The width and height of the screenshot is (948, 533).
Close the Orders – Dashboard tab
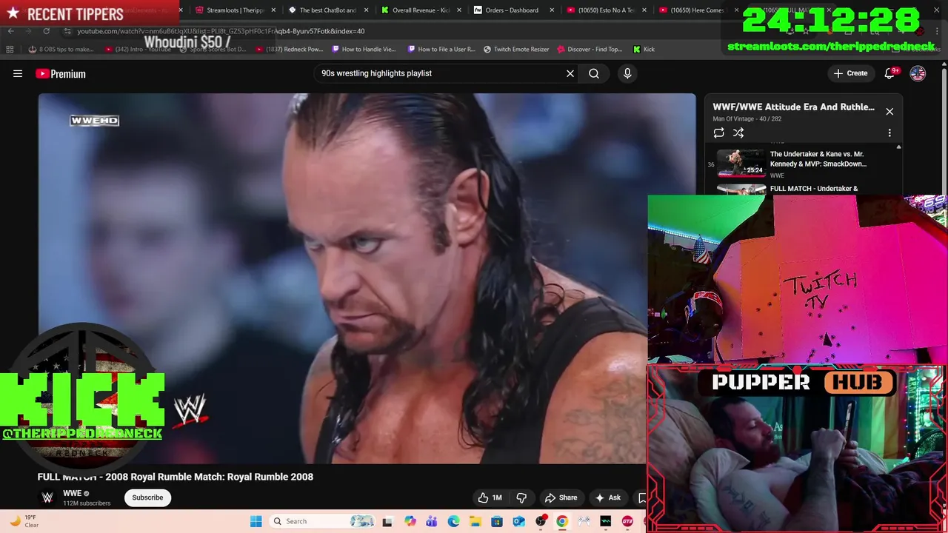coord(552,10)
